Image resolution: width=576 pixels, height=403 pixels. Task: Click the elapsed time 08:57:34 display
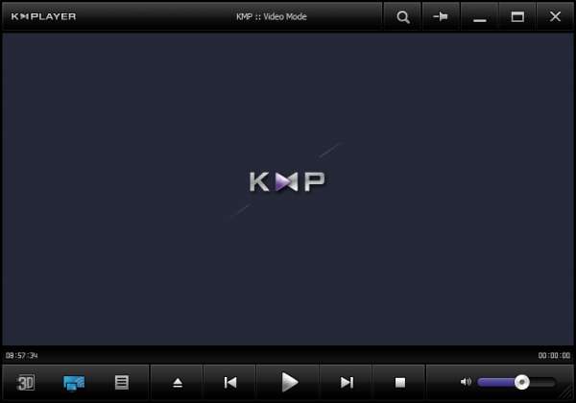pos(22,355)
